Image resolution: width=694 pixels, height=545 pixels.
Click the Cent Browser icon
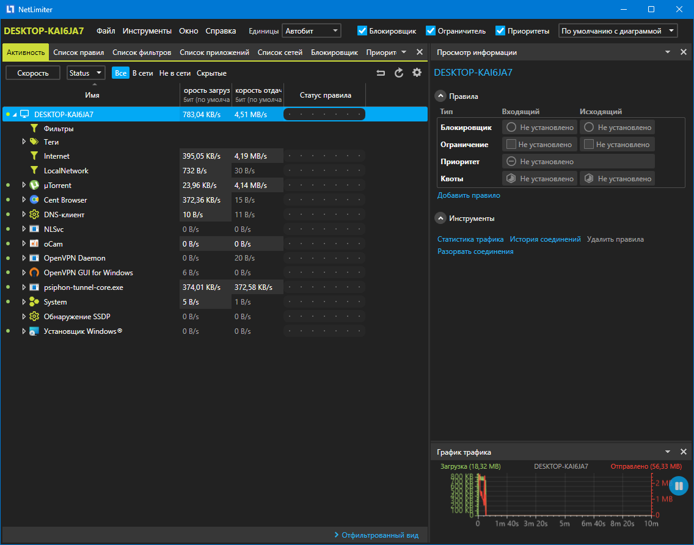click(x=34, y=200)
